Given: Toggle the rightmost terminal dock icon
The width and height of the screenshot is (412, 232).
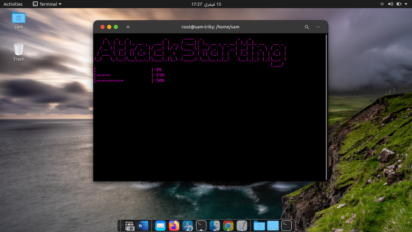Looking at the screenshot, I should [286, 226].
